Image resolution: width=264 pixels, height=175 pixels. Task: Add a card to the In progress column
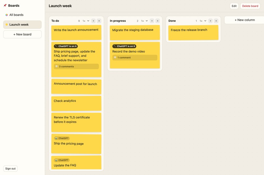coord(152,21)
